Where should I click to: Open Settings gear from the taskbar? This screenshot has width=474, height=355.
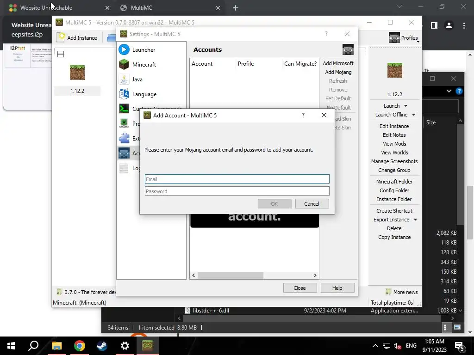(x=125, y=346)
